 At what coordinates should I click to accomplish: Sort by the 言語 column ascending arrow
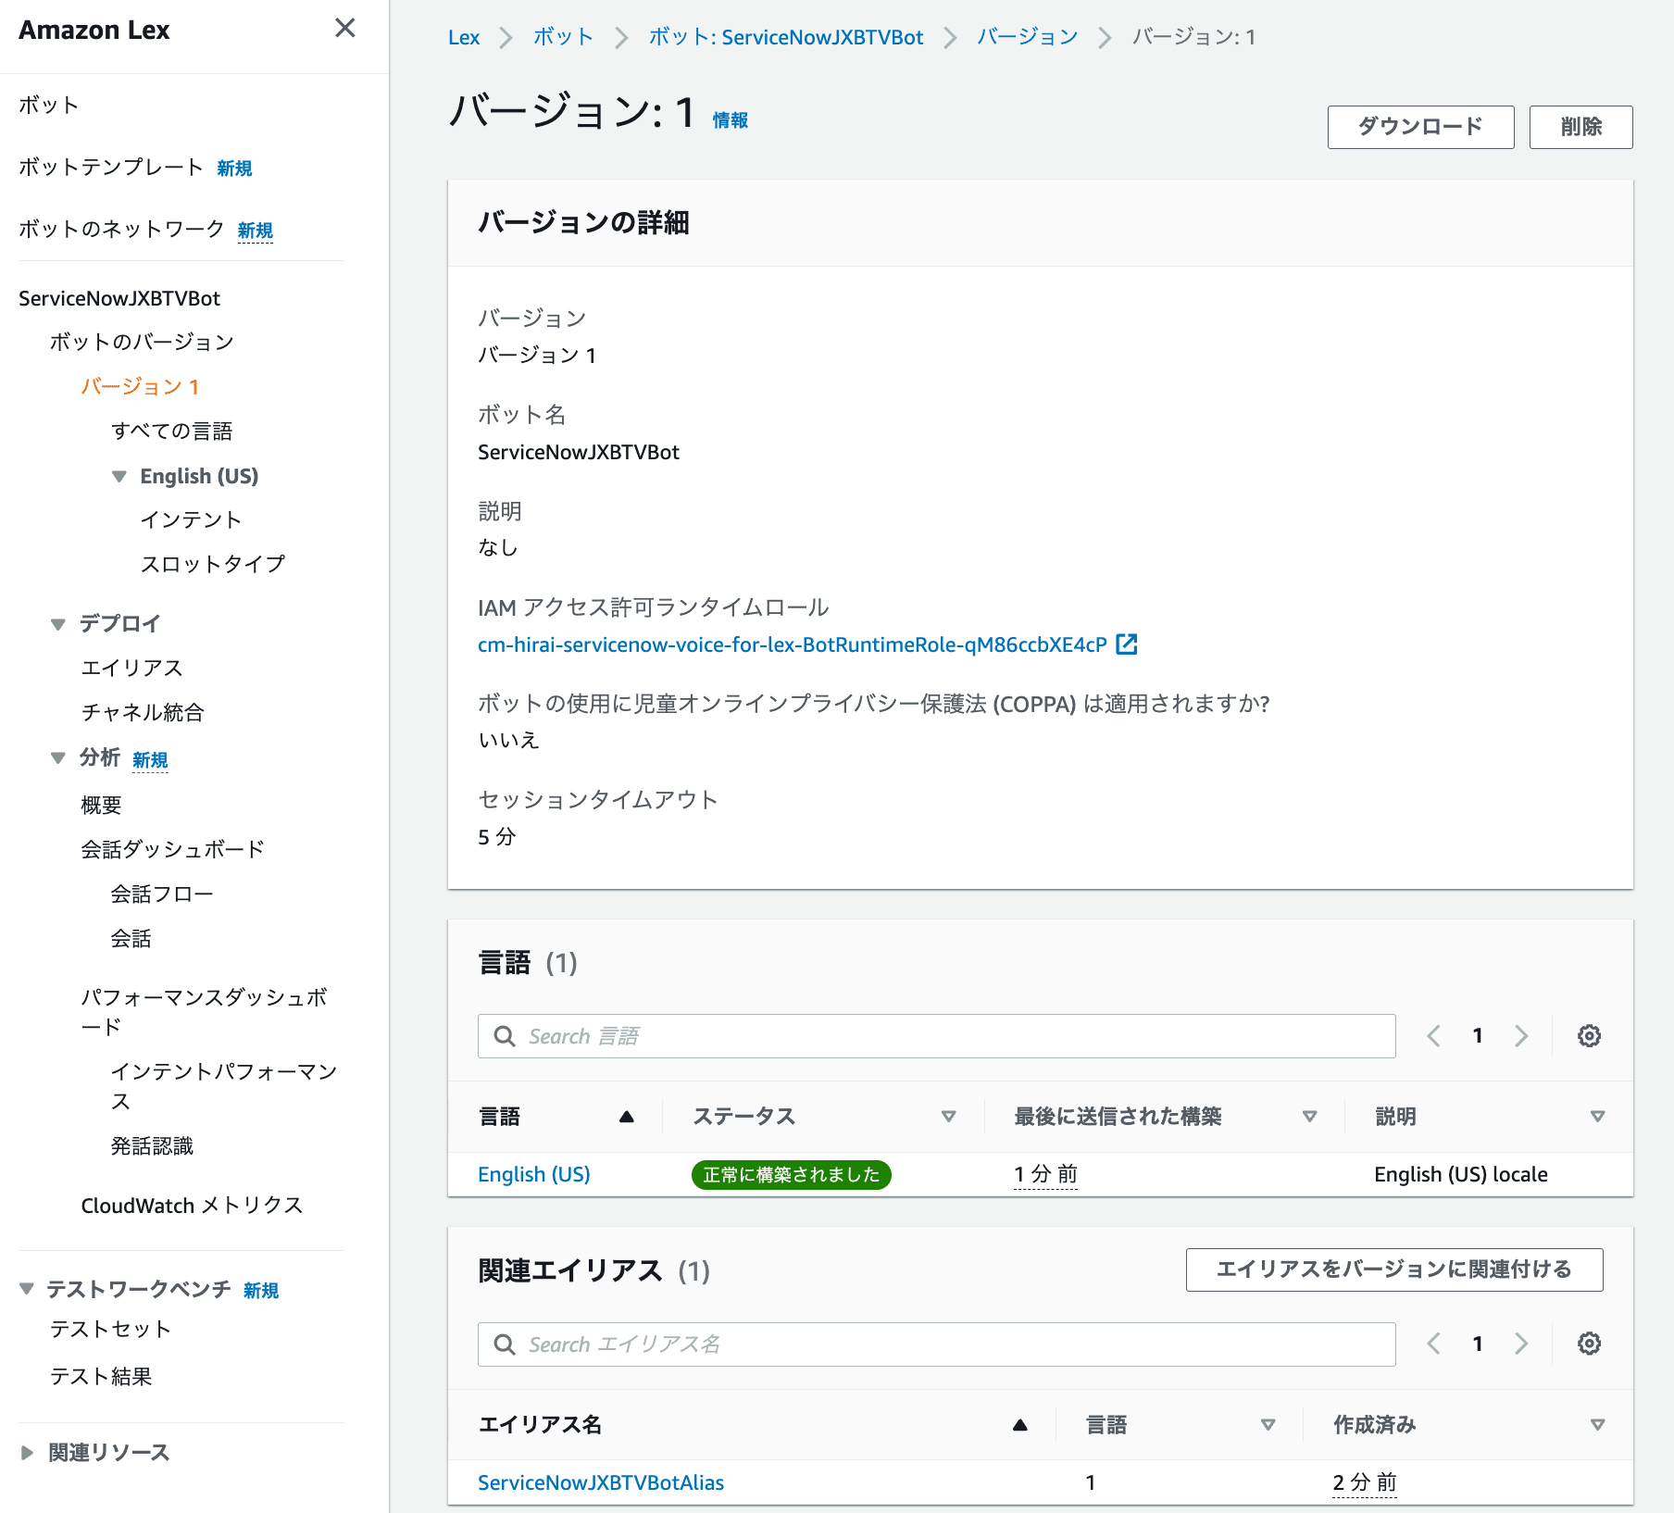[x=627, y=1117]
